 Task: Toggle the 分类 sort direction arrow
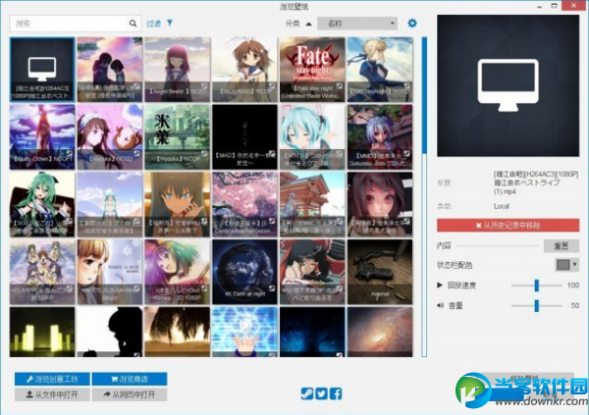pyautogui.click(x=309, y=24)
